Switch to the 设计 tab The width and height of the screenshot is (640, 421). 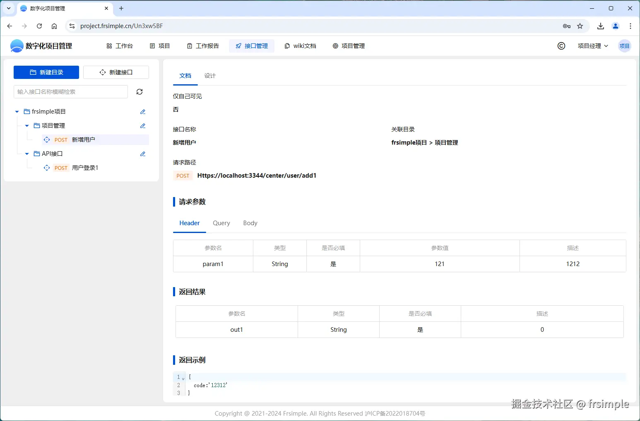coord(210,76)
